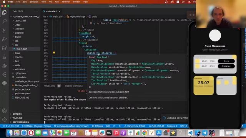Click the build (Сборка) status bar item
Viewport: 246px width, 138px height.
[97, 126]
